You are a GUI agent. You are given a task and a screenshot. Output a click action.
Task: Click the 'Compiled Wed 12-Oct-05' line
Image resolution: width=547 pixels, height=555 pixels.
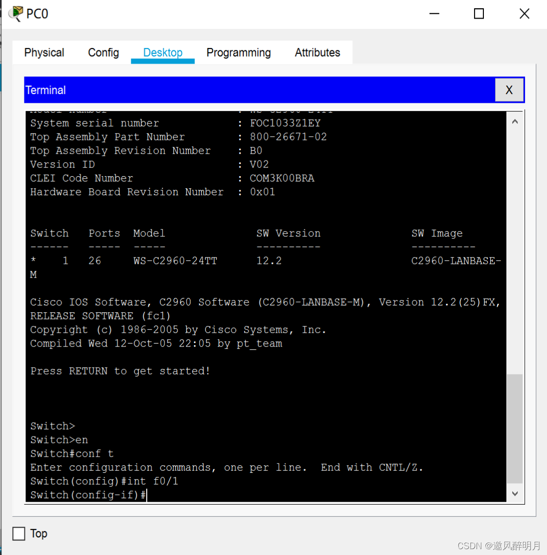156,344
